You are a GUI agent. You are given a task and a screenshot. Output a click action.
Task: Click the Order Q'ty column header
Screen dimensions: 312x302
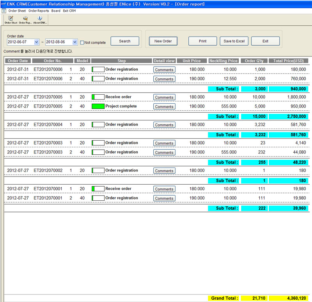click(254, 61)
